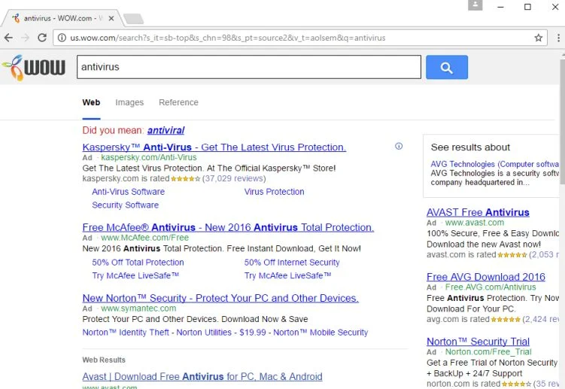Image resolution: width=565 pixels, height=389 pixels.
Task: Open Kaspersky Anti-Virus ad headline
Action: click(214, 147)
